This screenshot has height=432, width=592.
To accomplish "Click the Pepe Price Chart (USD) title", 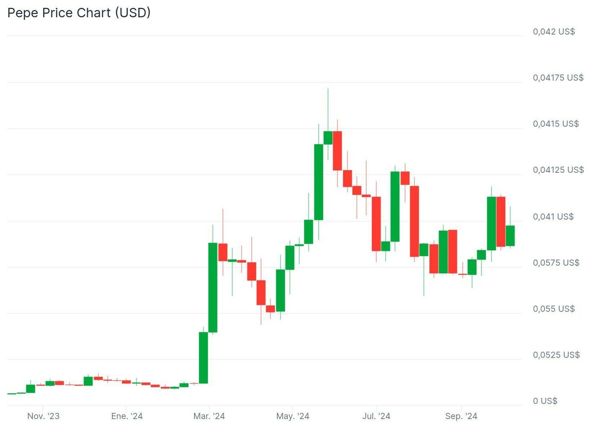I will (x=79, y=13).
